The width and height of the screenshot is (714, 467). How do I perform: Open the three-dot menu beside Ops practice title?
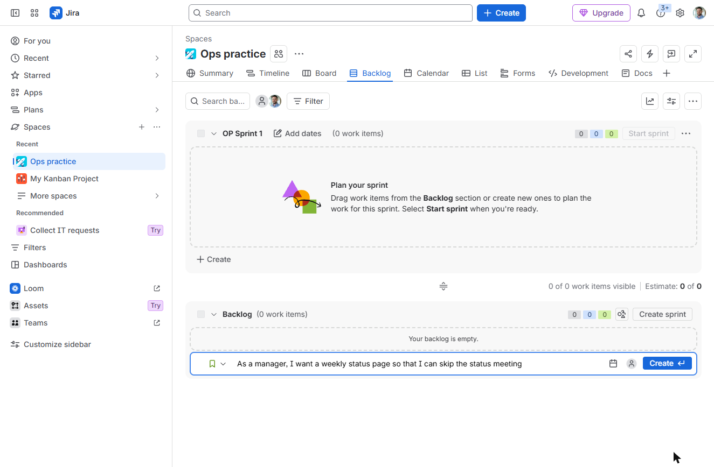[299, 54]
